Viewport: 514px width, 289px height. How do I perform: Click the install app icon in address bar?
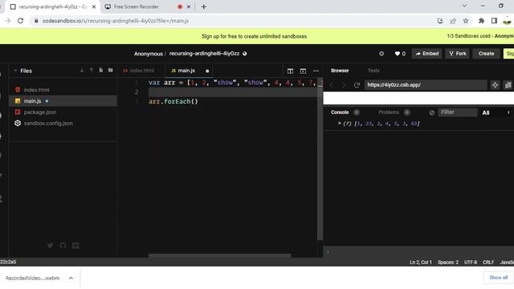click(x=440, y=21)
